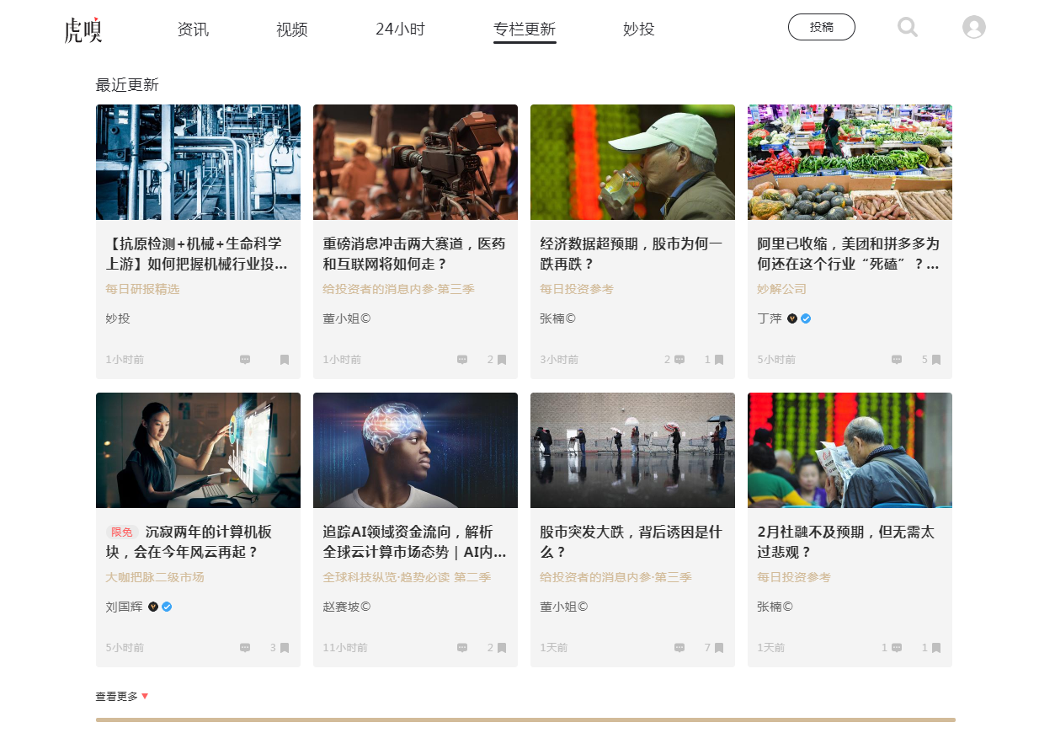Click man drinking tea thumbnail image
Image resolution: width=1055 pixels, height=733 pixels.
pos(632,162)
